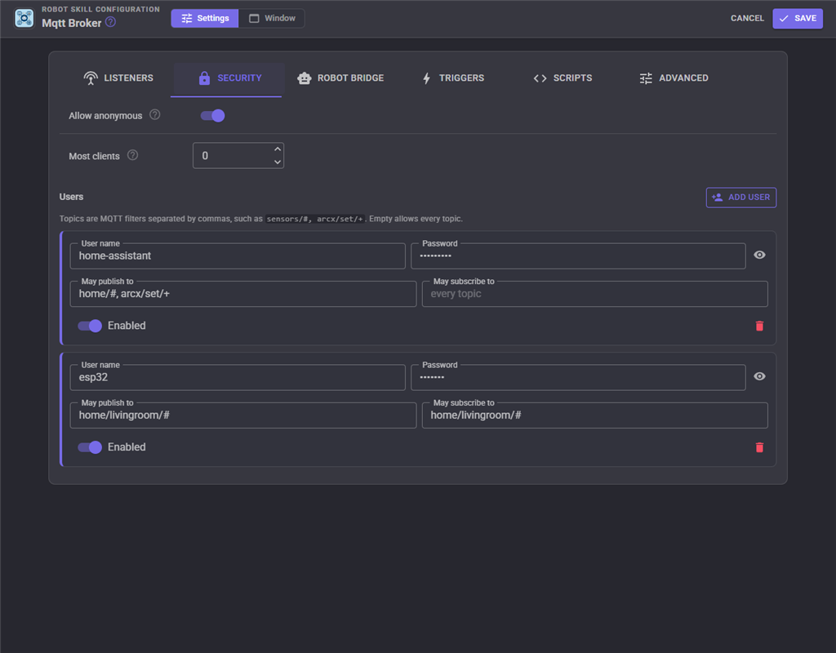Open the Scripts tab
This screenshot has height=653, width=836.
[563, 78]
